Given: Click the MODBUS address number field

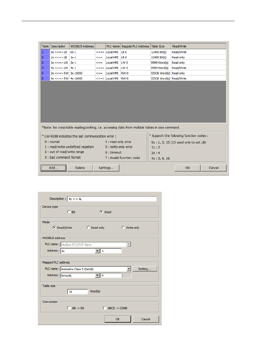Looking at the screenshot, I should click(x=111, y=251).
